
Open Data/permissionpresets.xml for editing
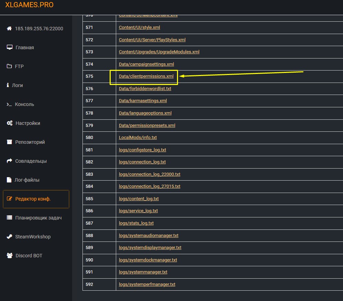[147, 125]
